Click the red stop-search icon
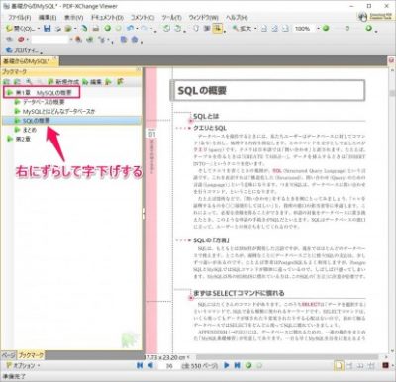 (22, 40)
